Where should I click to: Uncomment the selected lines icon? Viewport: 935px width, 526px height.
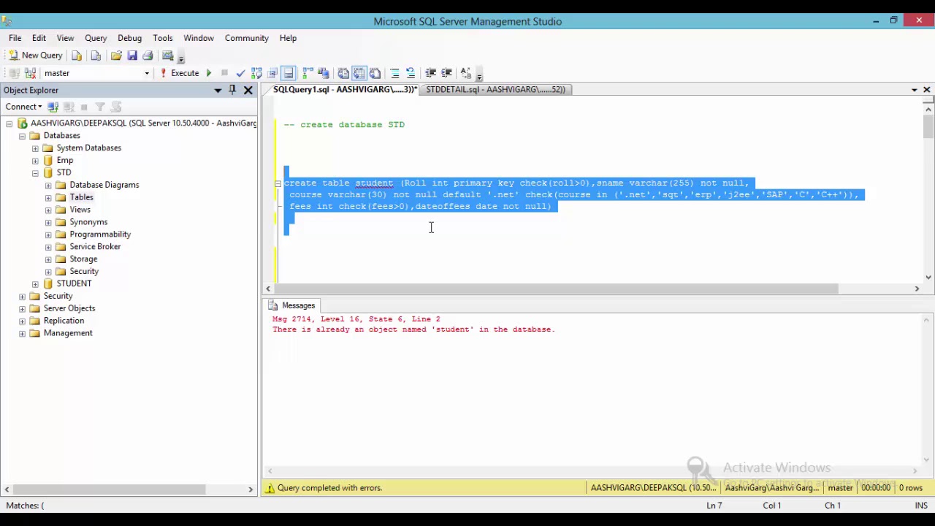[411, 73]
